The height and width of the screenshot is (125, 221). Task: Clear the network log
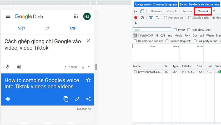click(x=142, y=18)
